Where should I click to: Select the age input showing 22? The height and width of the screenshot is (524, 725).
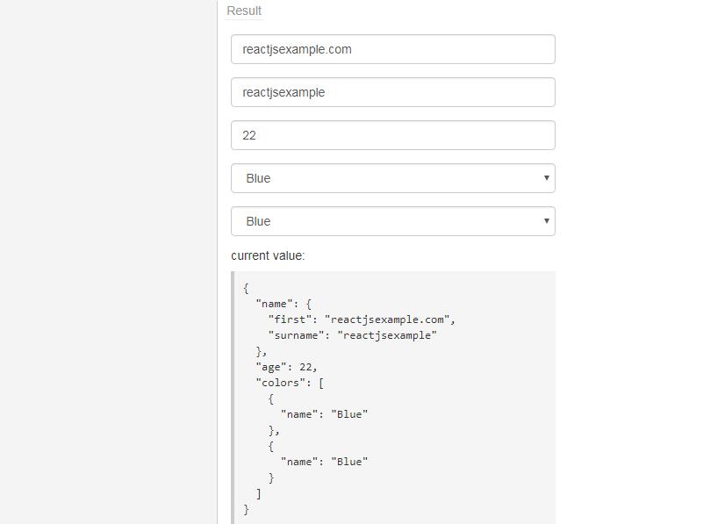[392, 135]
